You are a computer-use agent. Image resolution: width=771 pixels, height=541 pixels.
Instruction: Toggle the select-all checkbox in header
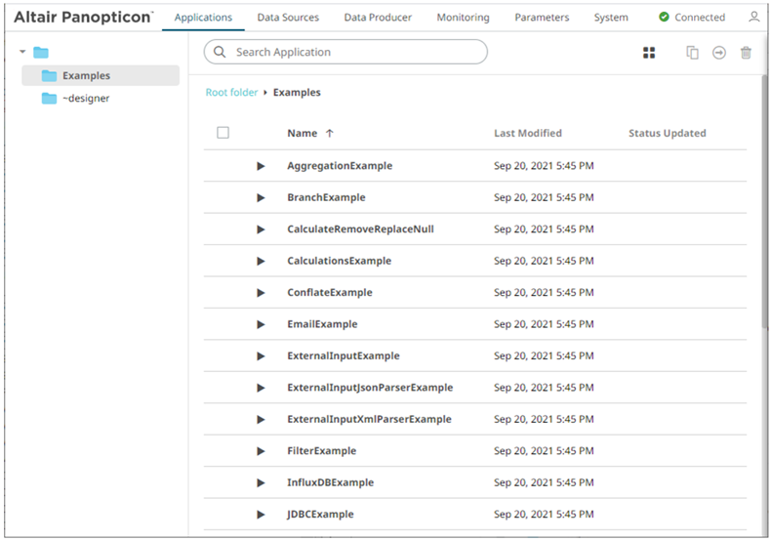point(223,133)
